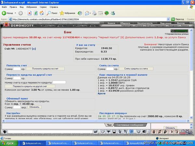Image resolution: width=195 pixels, height=146 pixels.
Task: Click the round dark icon left of chat input
Action: coord(5,132)
